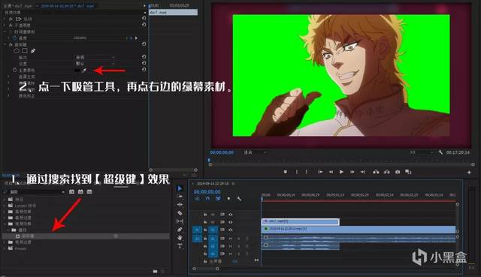
Task: Select the pen mask tool in Ultra Key
Action: tap(33, 51)
